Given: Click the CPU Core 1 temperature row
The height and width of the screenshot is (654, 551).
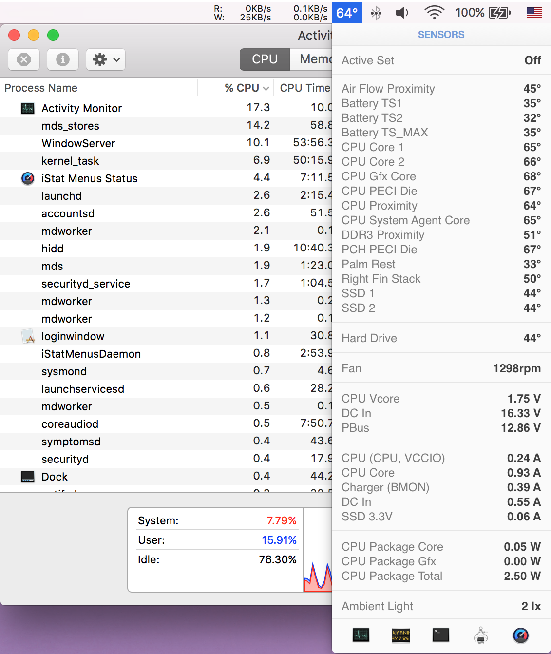Looking at the screenshot, I should click(x=441, y=147).
